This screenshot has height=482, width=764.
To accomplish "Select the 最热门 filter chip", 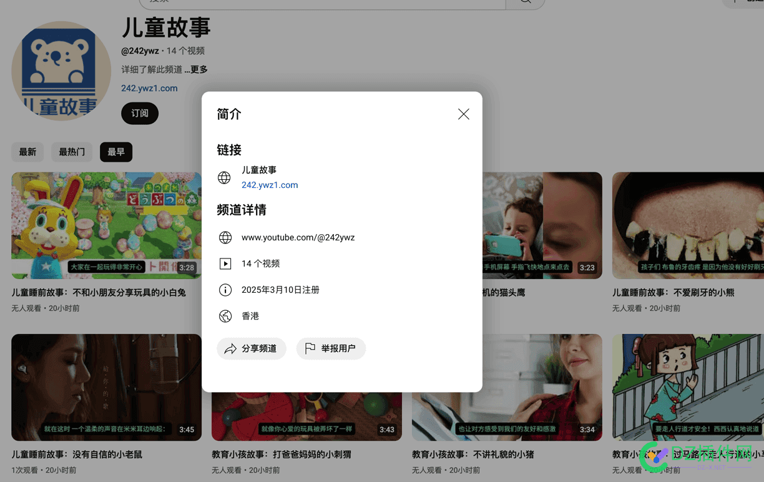I will point(72,152).
